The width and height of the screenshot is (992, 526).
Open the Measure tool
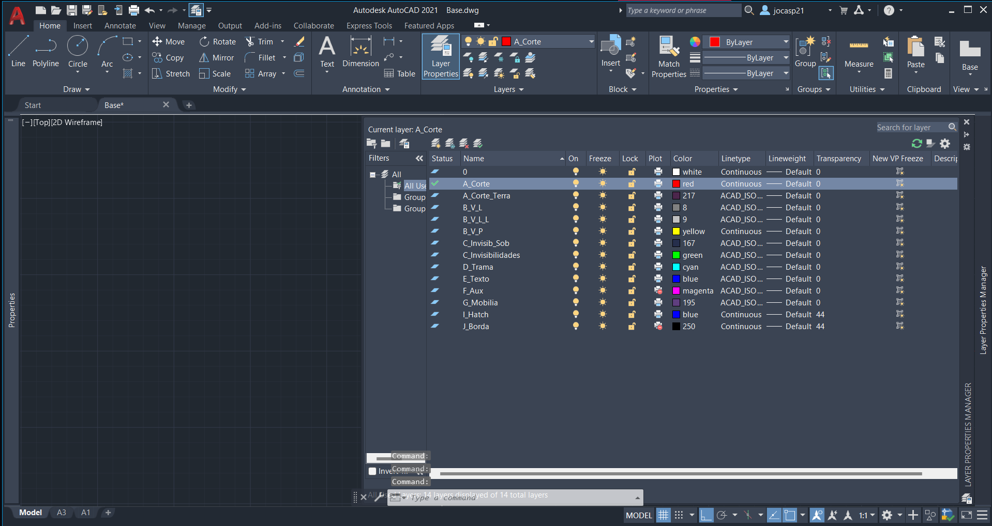coord(859,52)
